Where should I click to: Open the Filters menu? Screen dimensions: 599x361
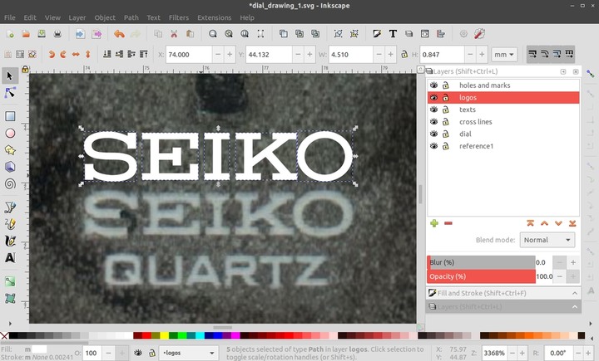tap(179, 17)
